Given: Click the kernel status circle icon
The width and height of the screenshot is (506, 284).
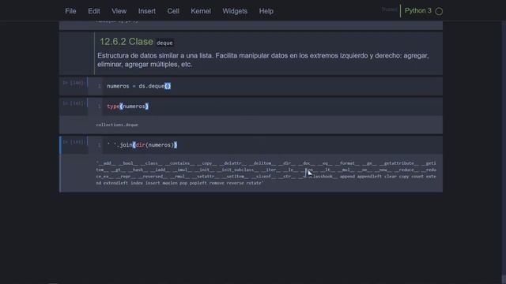Looking at the screenshot, I should tap(439, 11).
